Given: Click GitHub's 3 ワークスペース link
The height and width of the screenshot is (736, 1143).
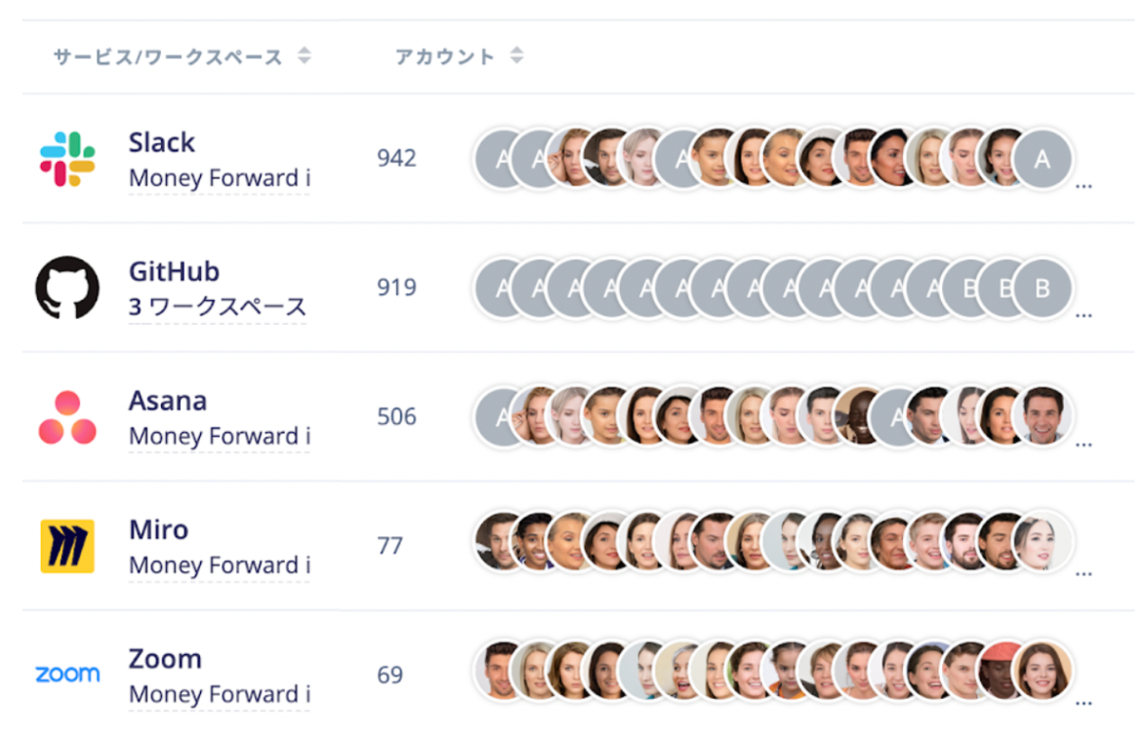Looking at the screenshot, I should tap(218, 308).
